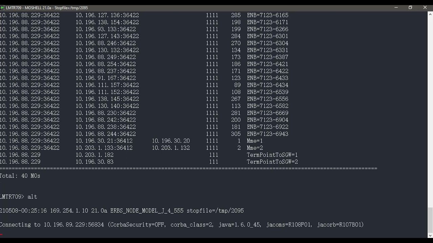Click remote address 10.196.88.246:36422

(106, 43)
